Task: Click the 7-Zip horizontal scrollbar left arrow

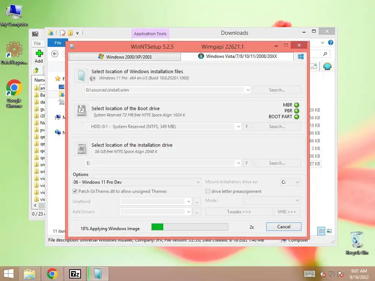Action: (x=36, y=206)
